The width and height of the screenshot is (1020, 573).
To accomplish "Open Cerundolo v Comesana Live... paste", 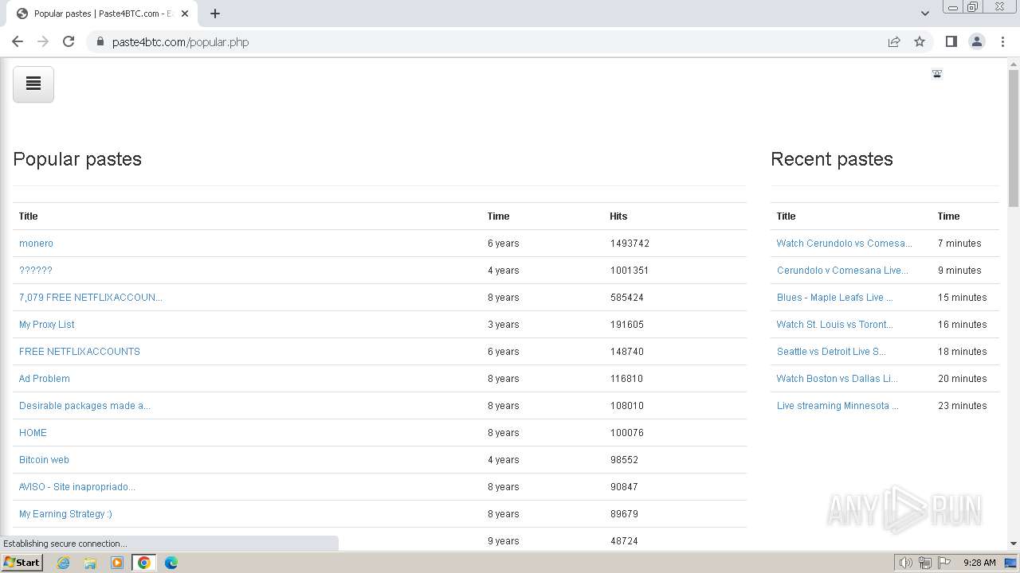I will click(842, 271).
